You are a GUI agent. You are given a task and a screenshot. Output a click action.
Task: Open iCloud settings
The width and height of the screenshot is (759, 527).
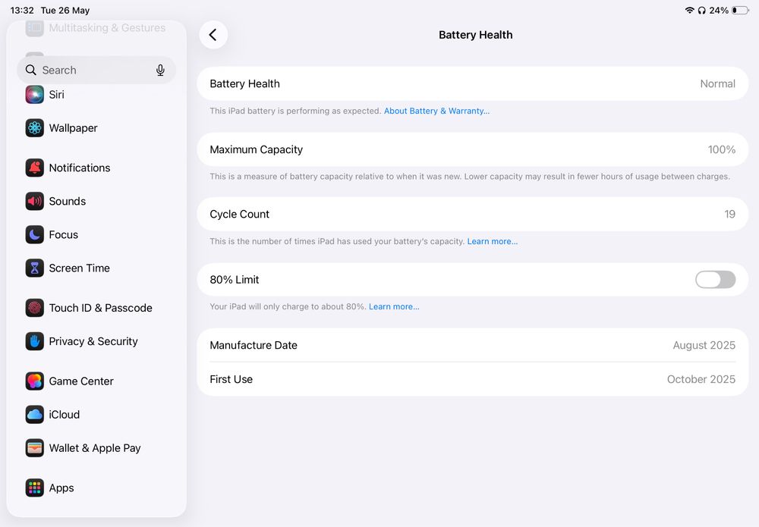click(x=96, y=414)
